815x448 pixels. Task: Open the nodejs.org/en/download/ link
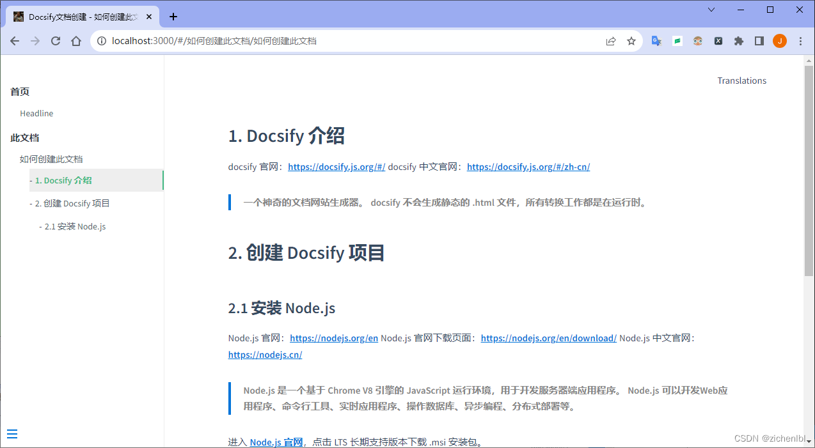[549, 338]
